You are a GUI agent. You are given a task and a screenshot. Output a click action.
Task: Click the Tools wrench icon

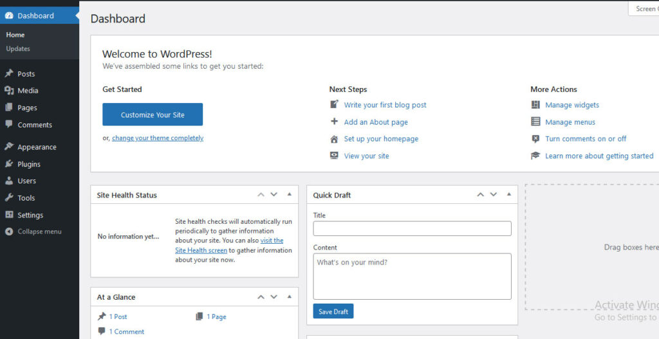[9, 197]
